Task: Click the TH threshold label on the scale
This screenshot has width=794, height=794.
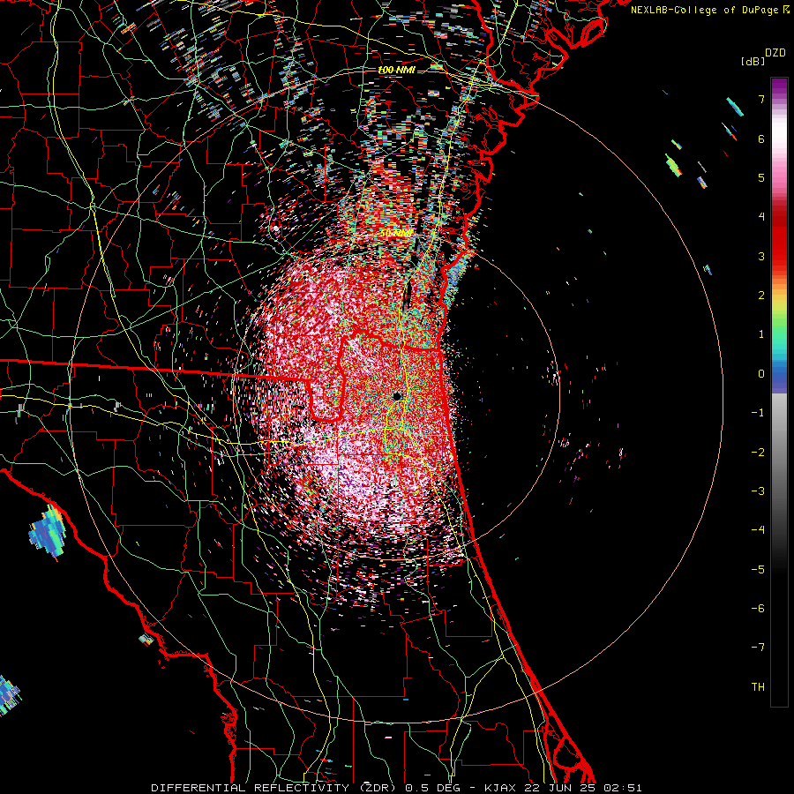Action: pos(758,687)
